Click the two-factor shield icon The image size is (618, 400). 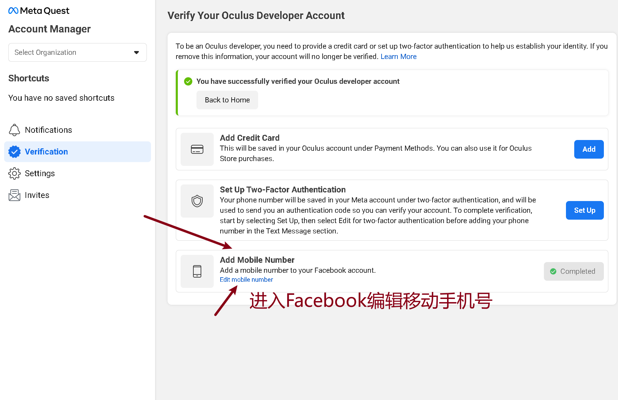click(x=197, y=201)
